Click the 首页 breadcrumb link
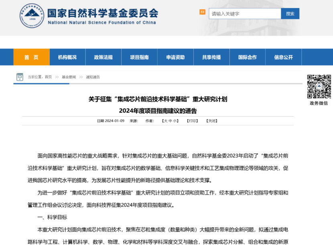Viewport: 333px width, 248px height. pos(48,77)
